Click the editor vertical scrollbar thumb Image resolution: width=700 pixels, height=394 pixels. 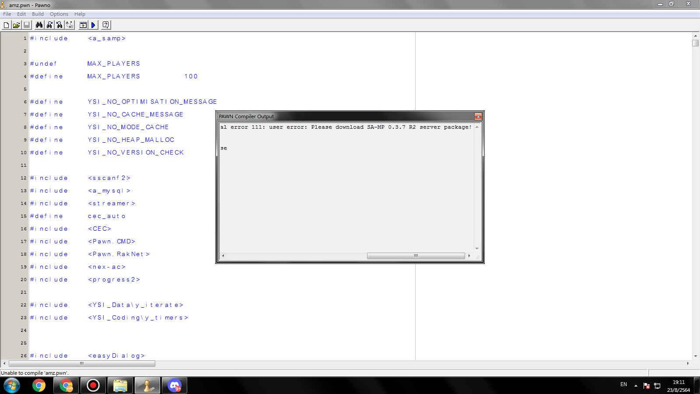[696, 43]
